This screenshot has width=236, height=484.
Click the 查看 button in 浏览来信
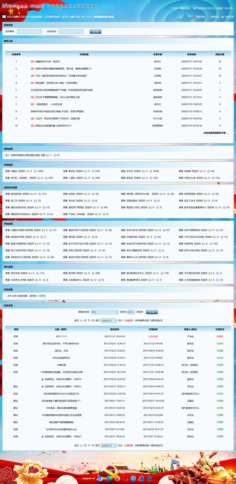[152, 312]
